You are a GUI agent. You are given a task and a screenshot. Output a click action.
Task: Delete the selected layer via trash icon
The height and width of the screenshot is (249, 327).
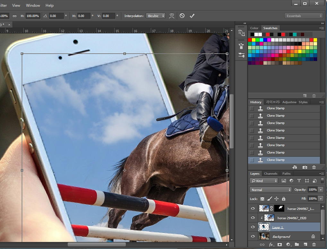(314, 244)
